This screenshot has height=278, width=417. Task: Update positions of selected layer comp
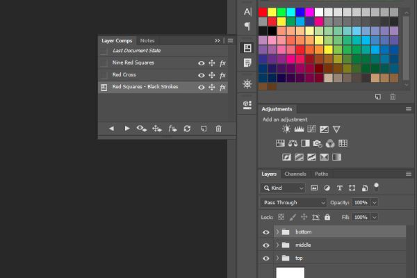157,129
